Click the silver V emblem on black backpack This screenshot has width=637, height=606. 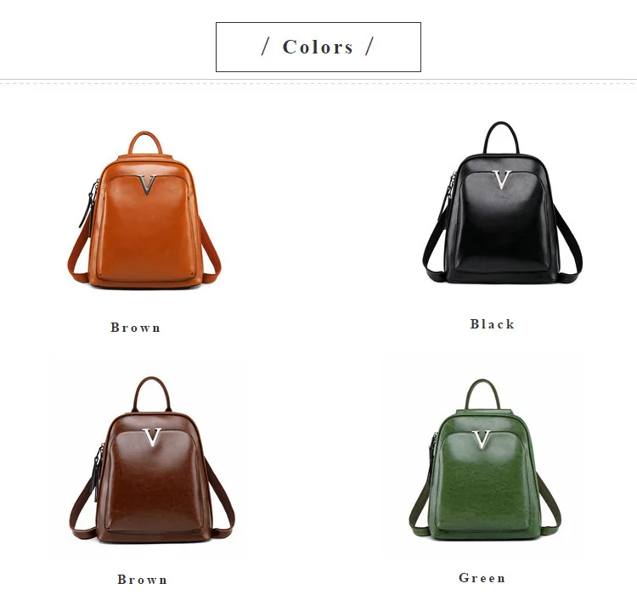[x=502, y=180]
